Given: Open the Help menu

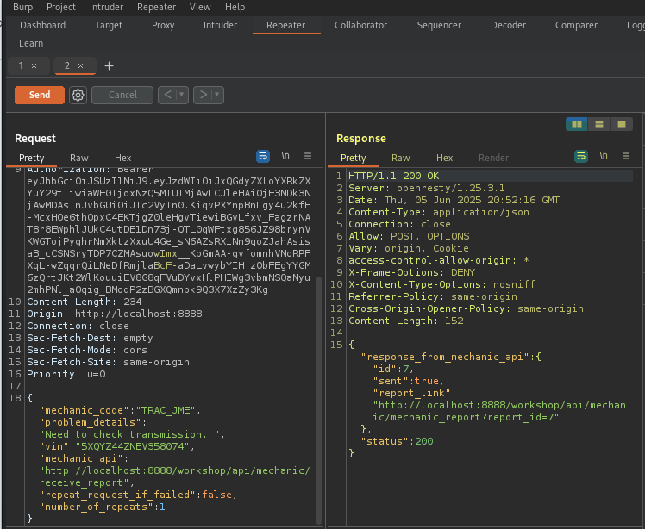Looking at the screenshot, I should 235,7.
